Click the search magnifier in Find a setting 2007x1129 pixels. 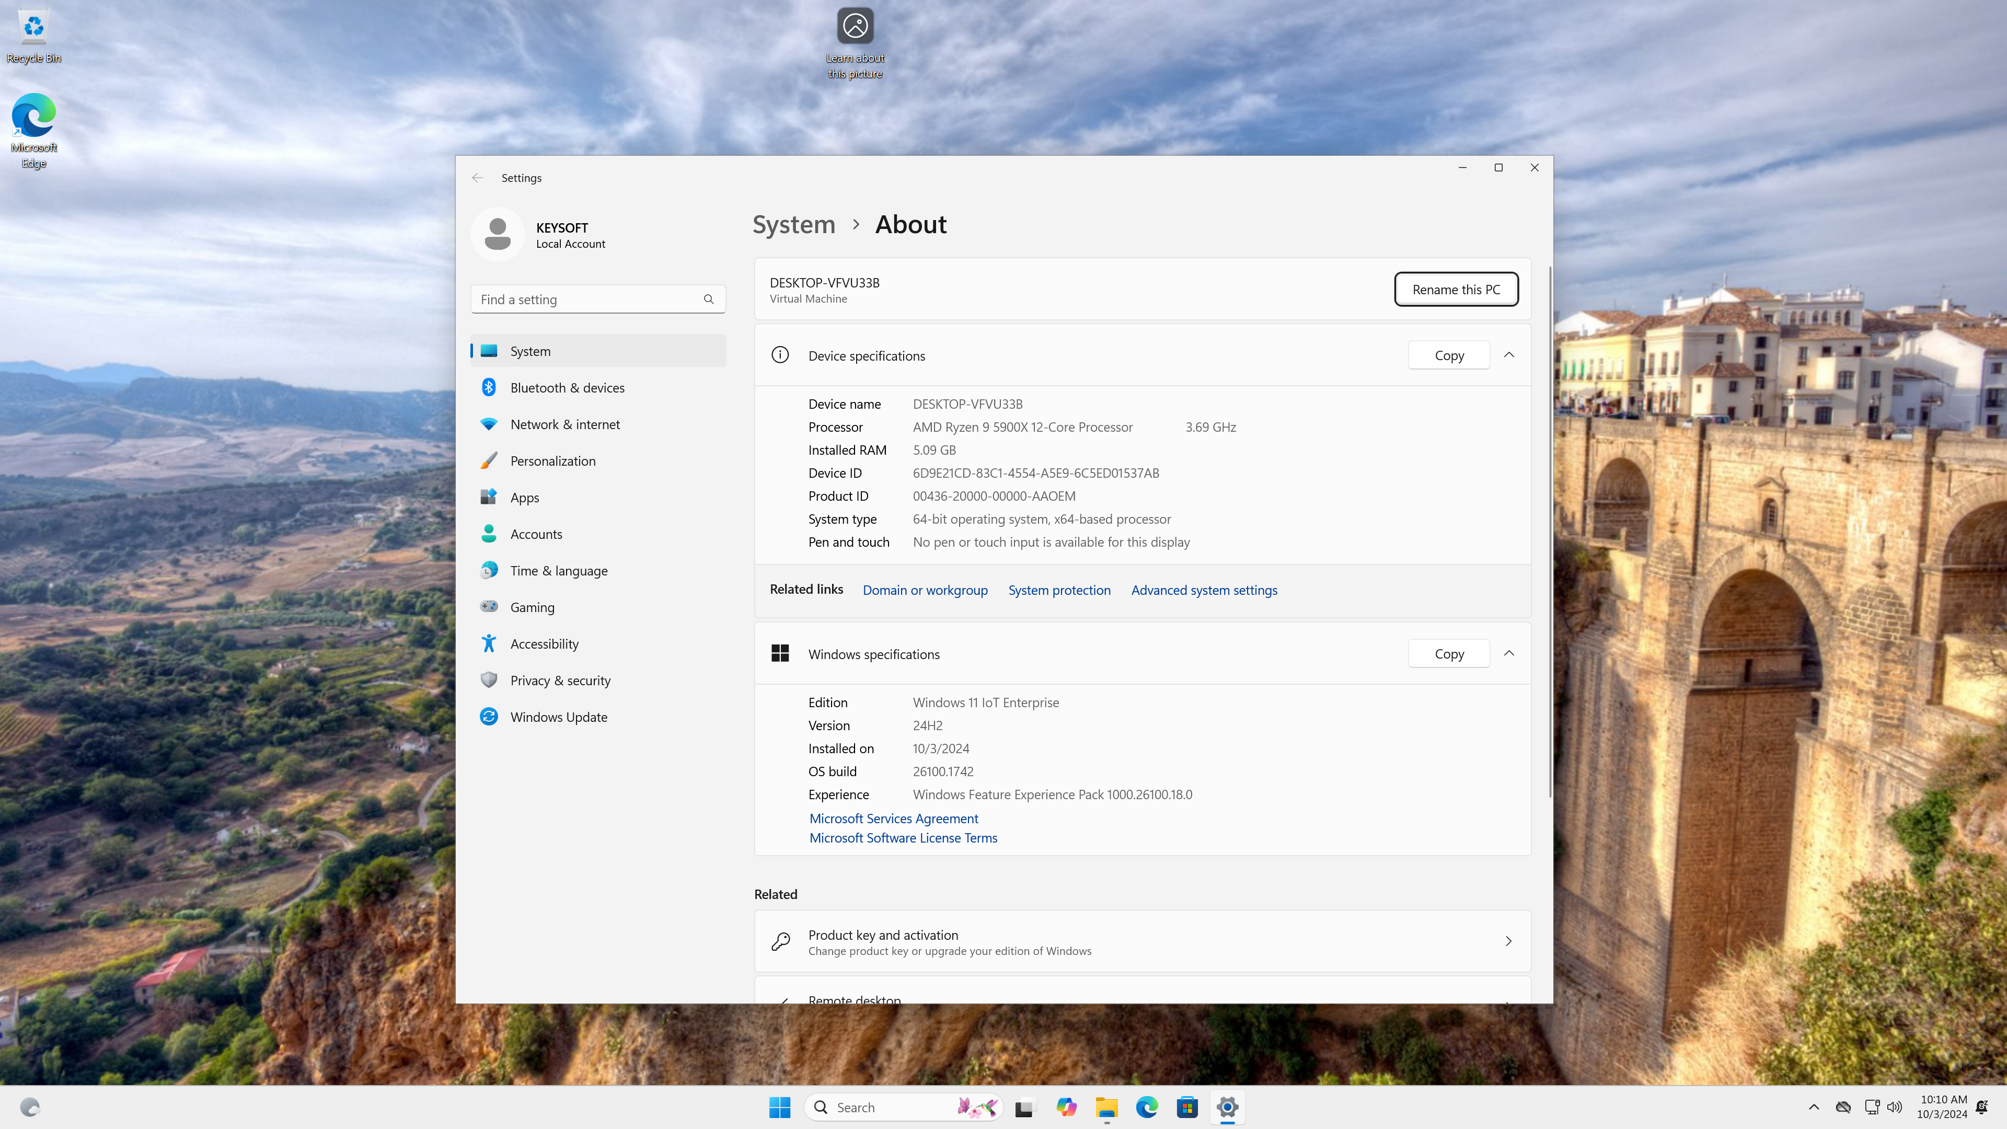tap(708, 299)
